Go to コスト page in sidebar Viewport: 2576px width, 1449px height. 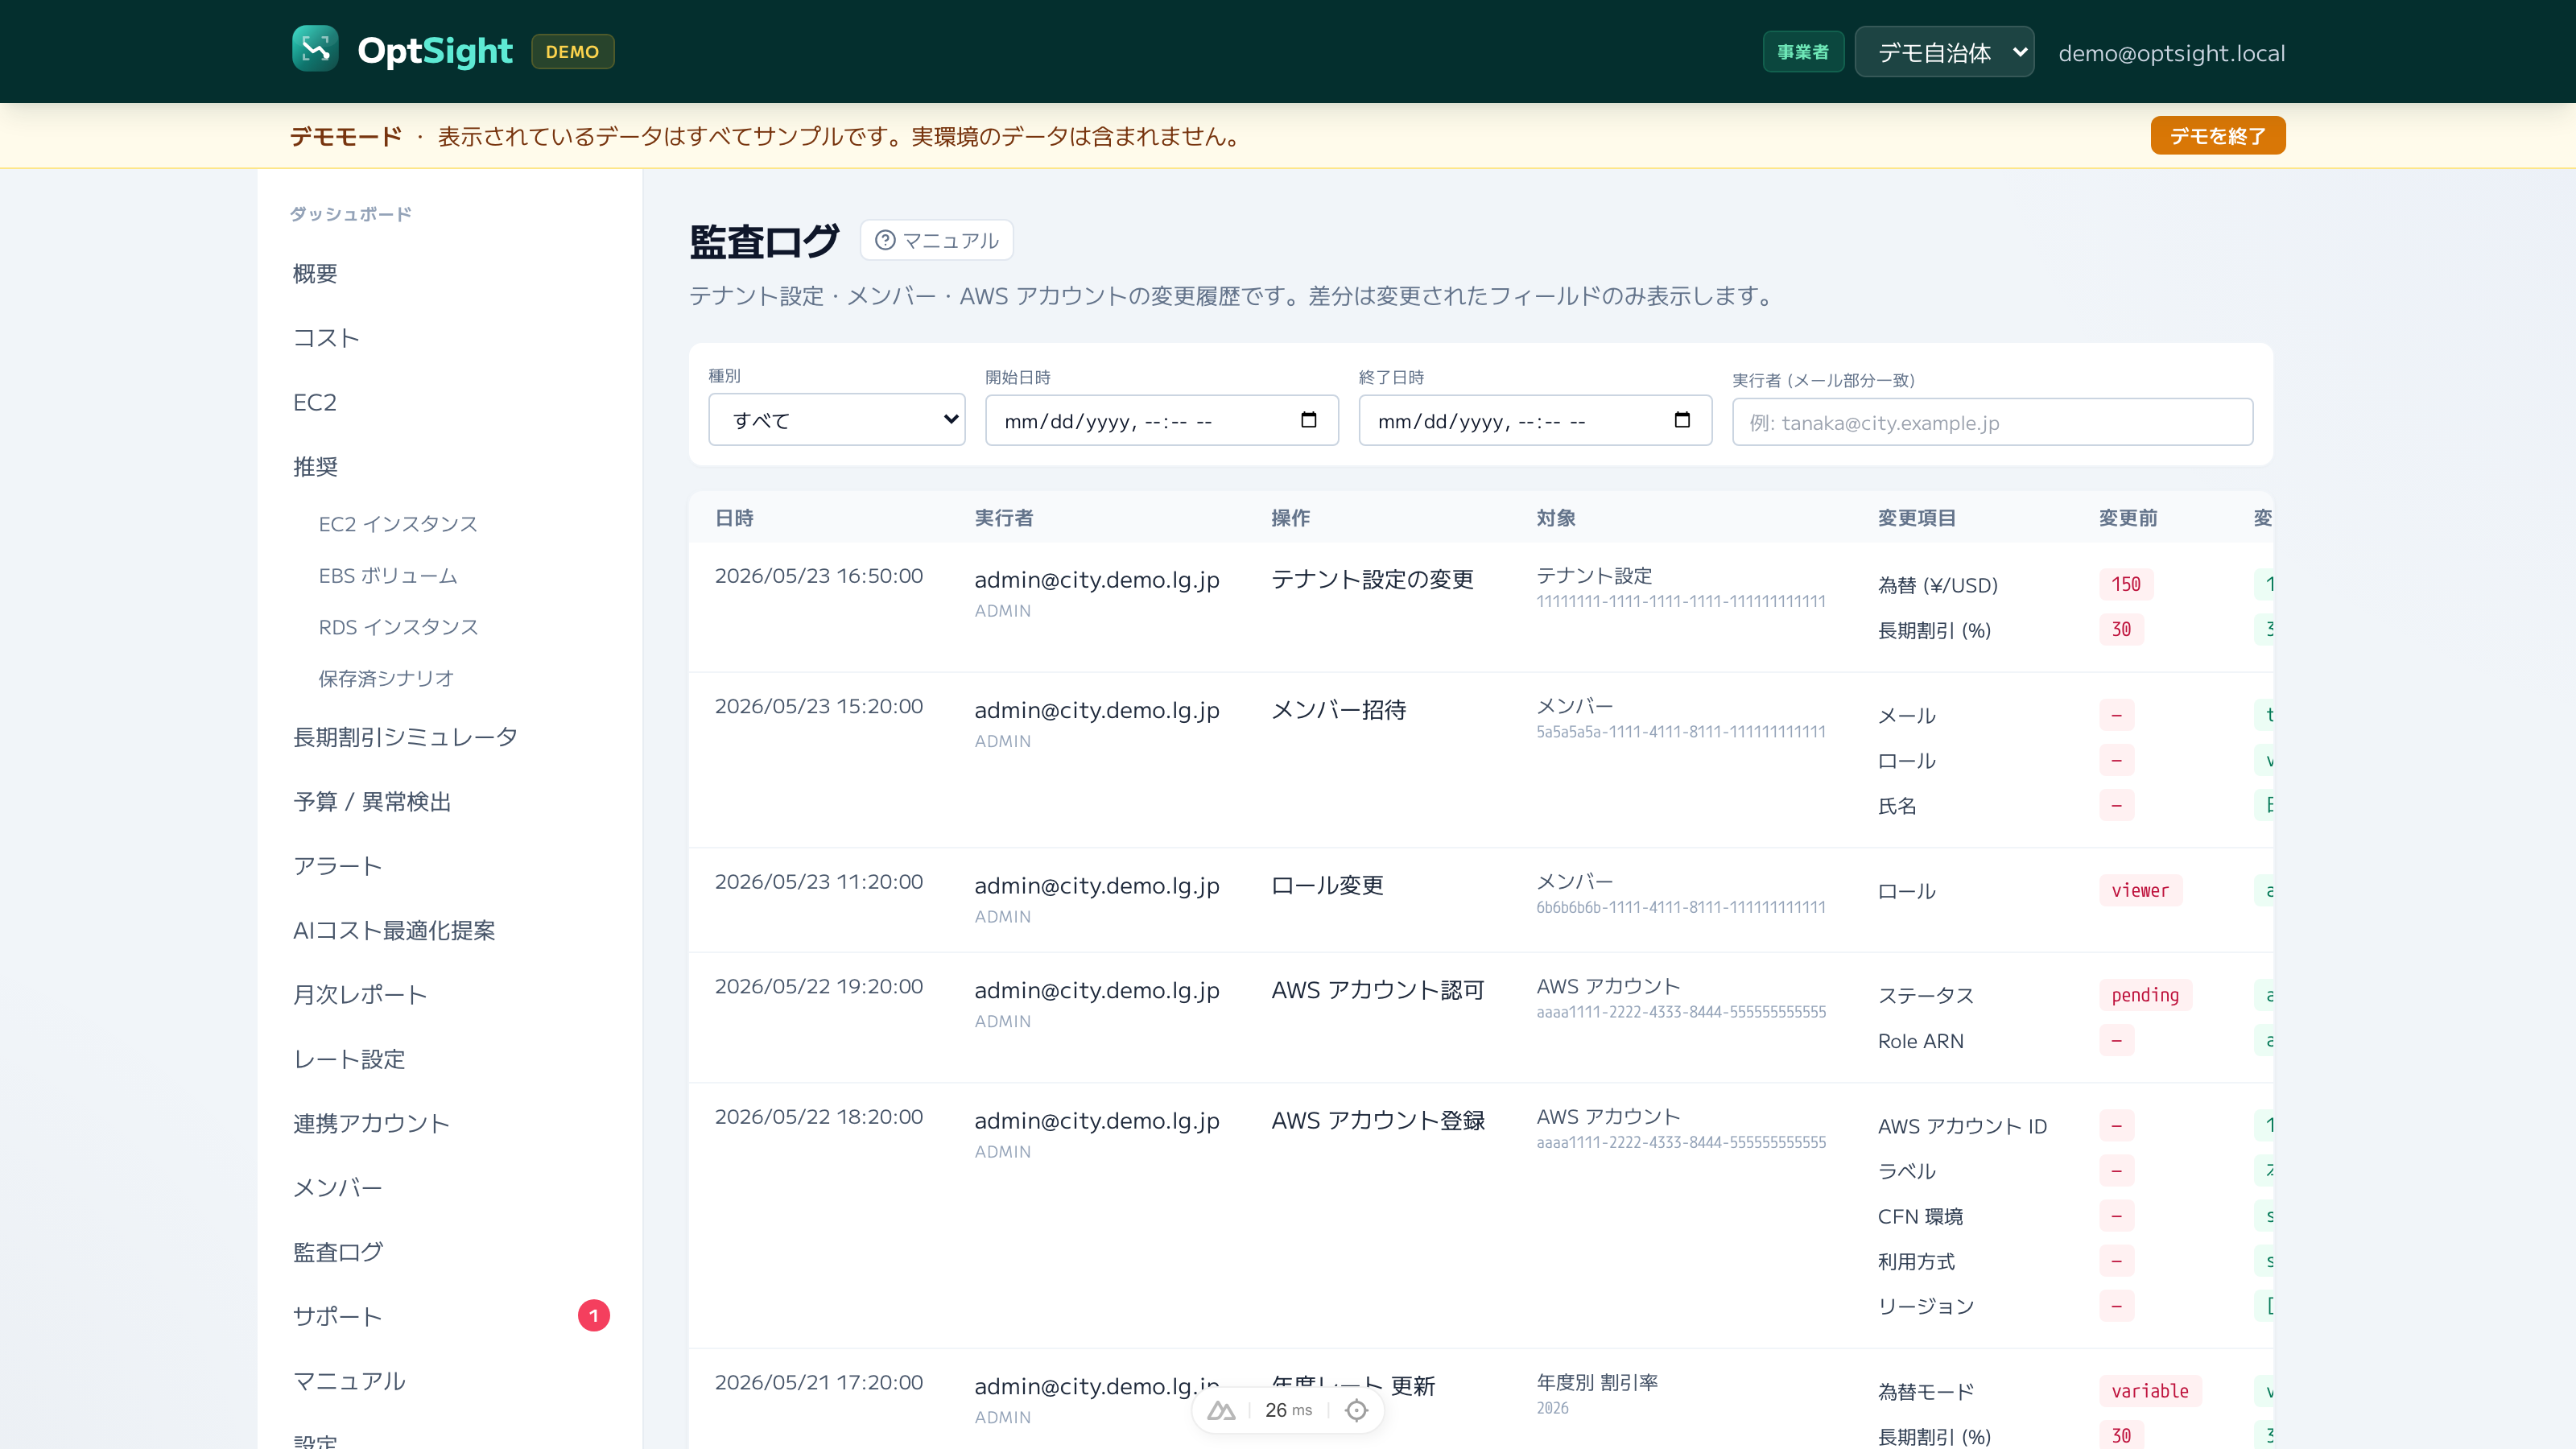pyautogui.click(x=326, y=338)
